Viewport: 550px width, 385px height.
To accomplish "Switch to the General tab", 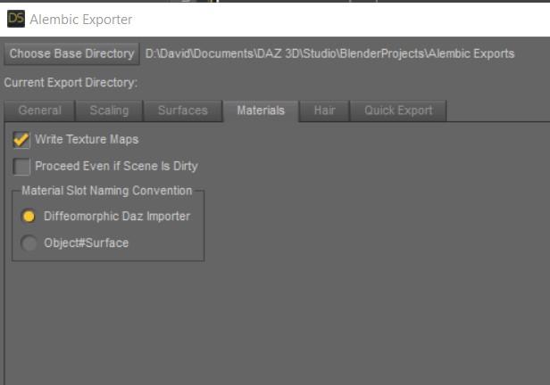I will [39, 111].
